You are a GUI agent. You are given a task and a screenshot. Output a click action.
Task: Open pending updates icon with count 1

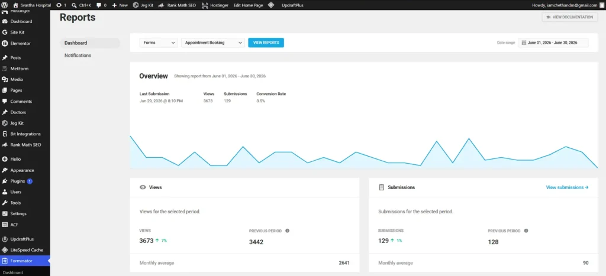click(61, 5)
